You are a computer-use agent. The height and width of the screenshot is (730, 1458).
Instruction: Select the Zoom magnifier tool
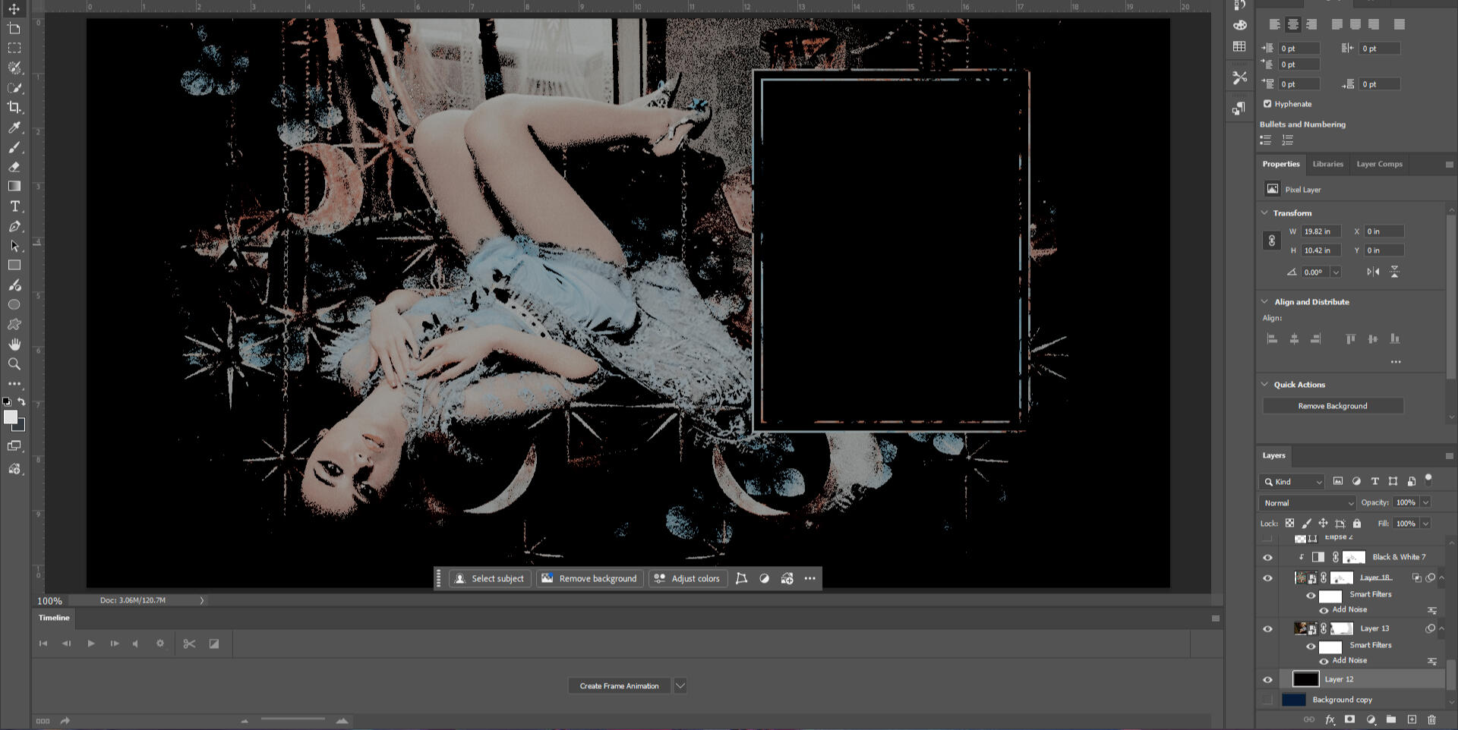[14, 364]
